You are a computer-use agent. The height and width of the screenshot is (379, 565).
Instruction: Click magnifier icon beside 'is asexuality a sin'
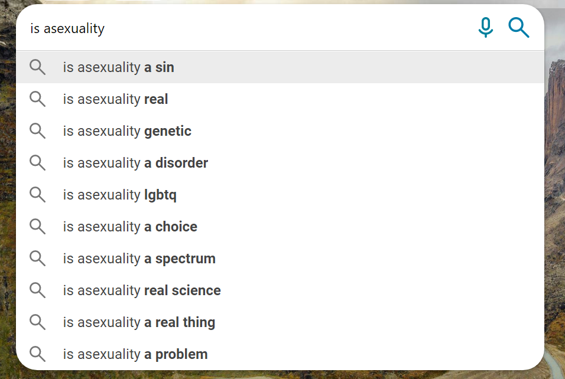(x=37, y=67)
